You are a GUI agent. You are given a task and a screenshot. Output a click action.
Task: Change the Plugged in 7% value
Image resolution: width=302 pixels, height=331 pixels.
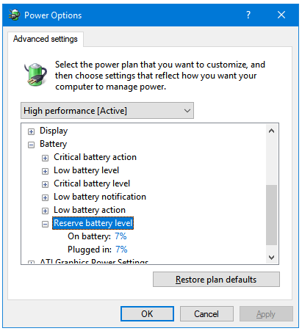click(x=121, y=250)
